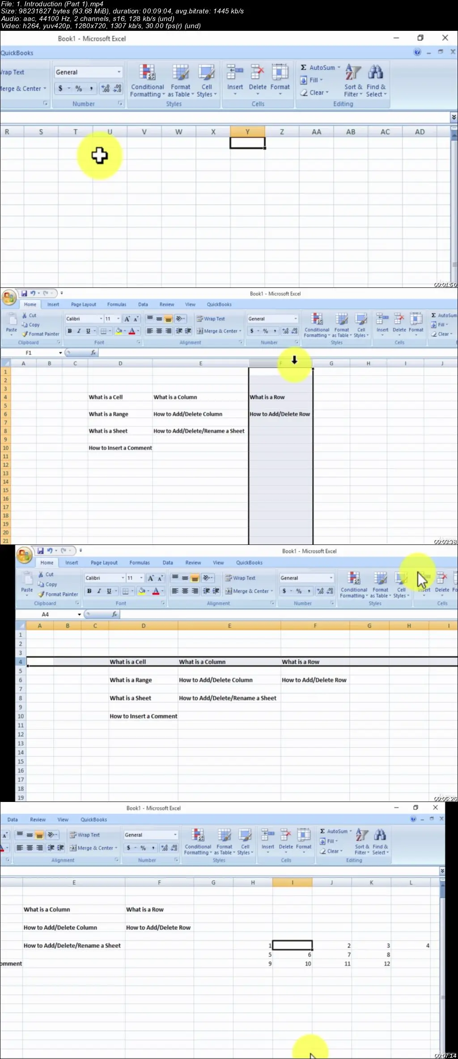This screenshot has height=1059, width=458.
Task: Click the 'How to Insert a Comment' cell in the 00:03:38 frame
Action: tap(120, 448)
